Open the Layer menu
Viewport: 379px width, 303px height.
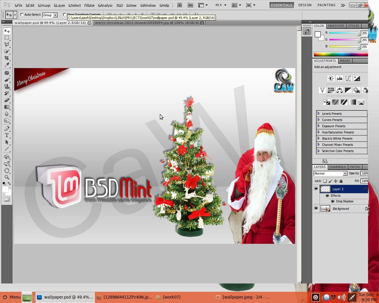pos(59,5)
